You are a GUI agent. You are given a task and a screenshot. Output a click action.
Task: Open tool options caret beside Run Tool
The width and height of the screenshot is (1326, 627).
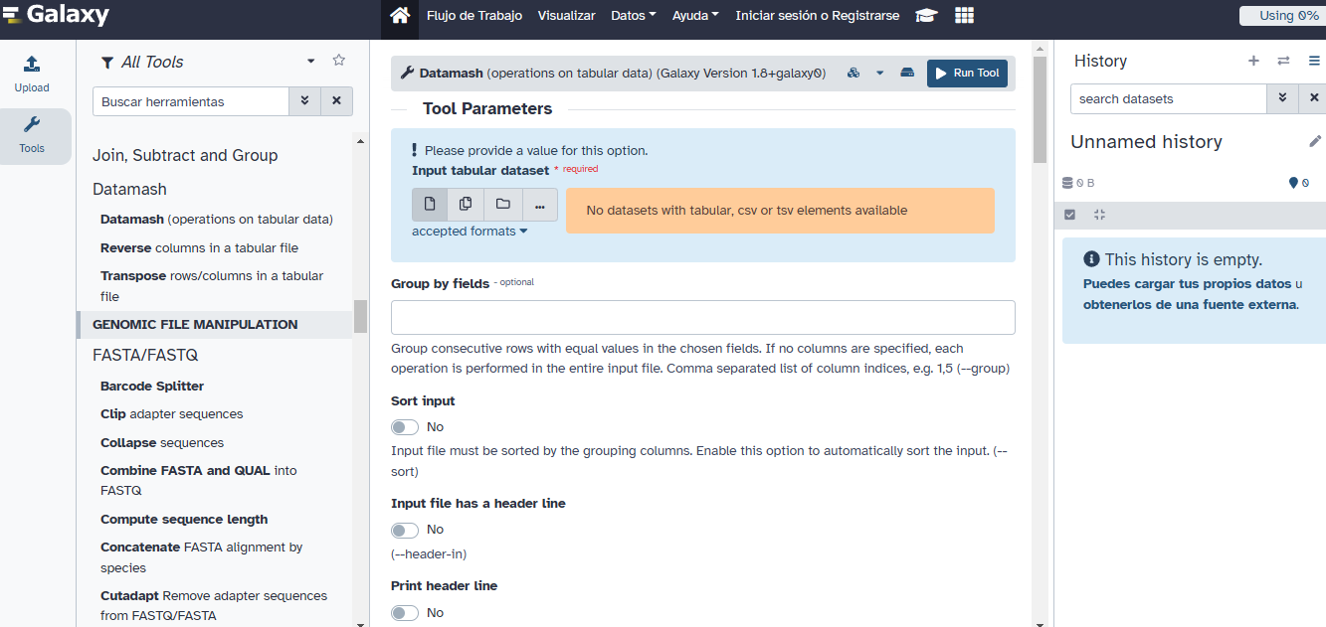[x=879, y=73]
